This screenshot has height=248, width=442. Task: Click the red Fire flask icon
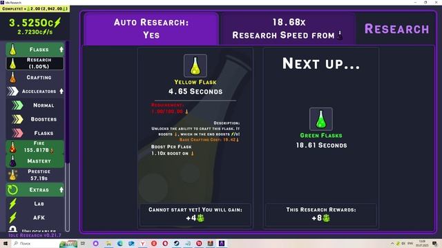click(x=12, y=147)
